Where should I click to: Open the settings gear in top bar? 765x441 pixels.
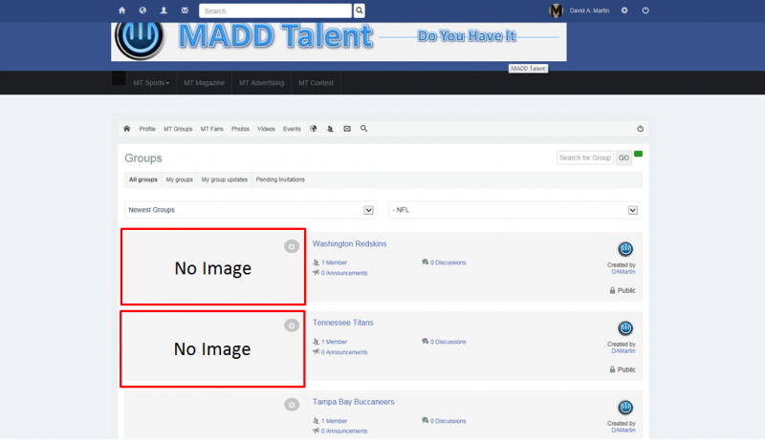624,10
